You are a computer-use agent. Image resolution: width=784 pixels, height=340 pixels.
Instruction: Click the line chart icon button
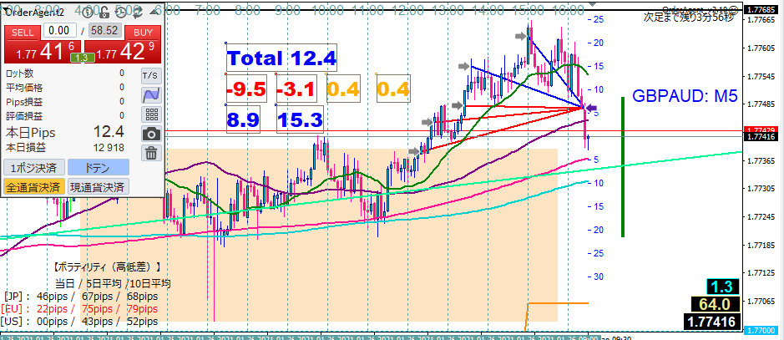coord(150,95)
